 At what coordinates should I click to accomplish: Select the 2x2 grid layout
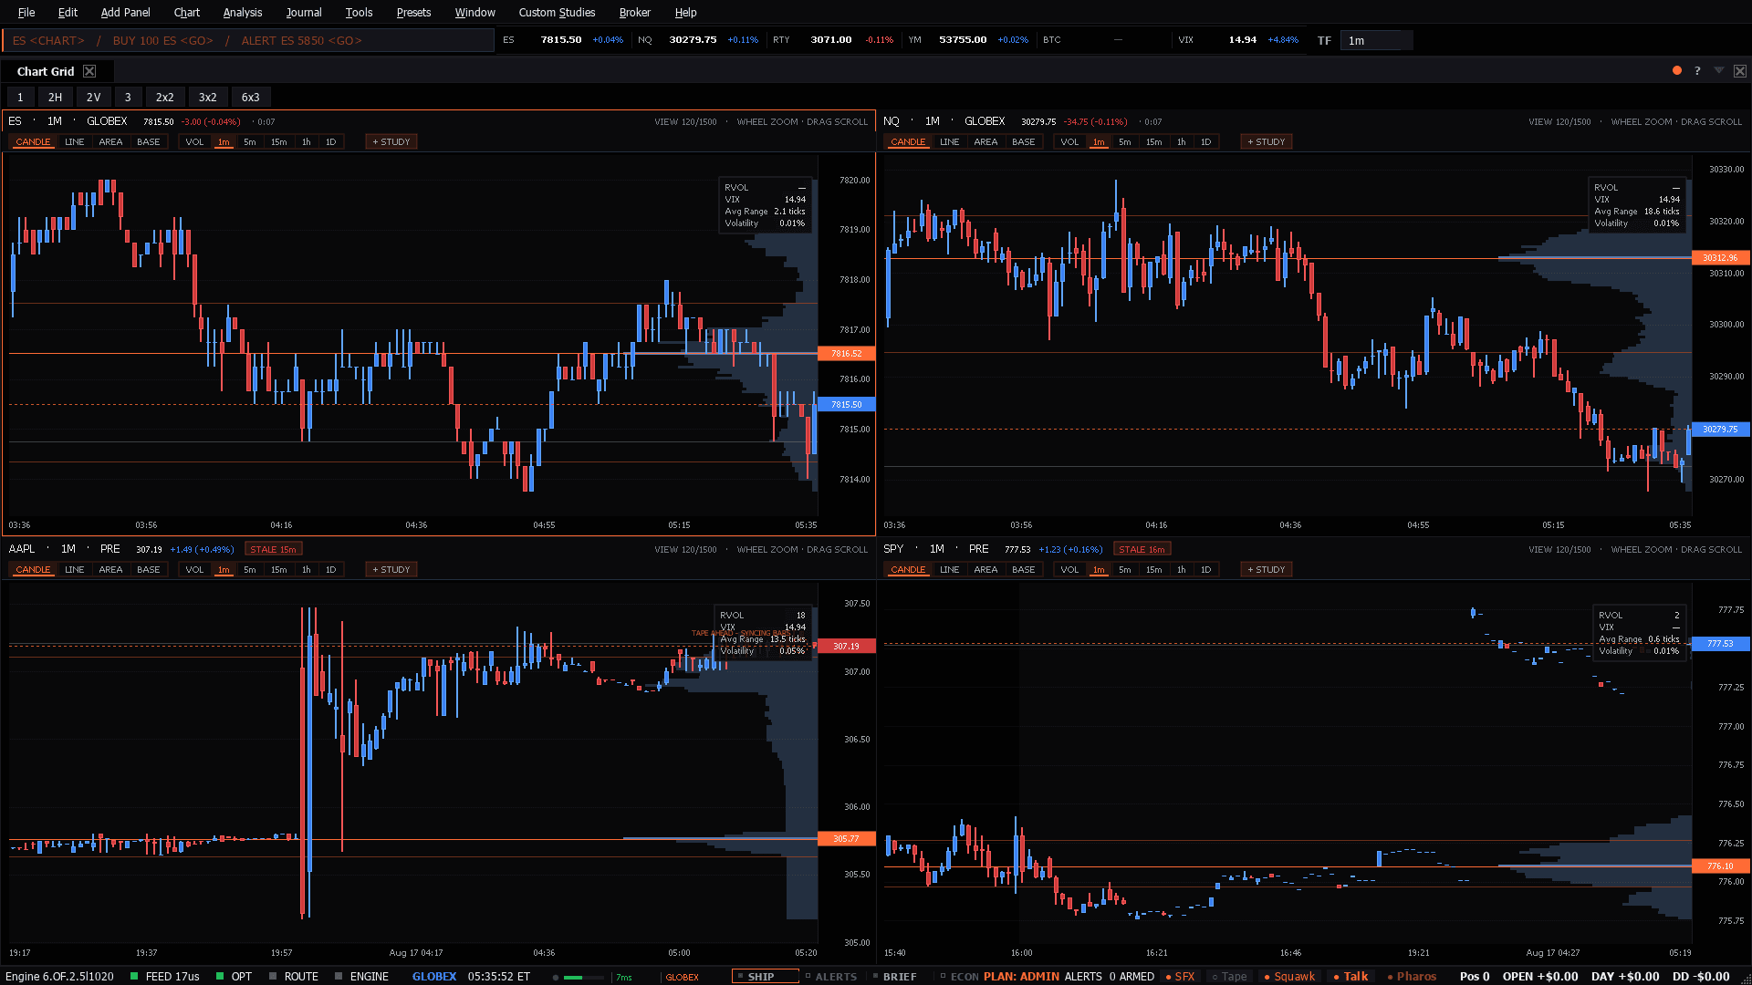(164, 97)
